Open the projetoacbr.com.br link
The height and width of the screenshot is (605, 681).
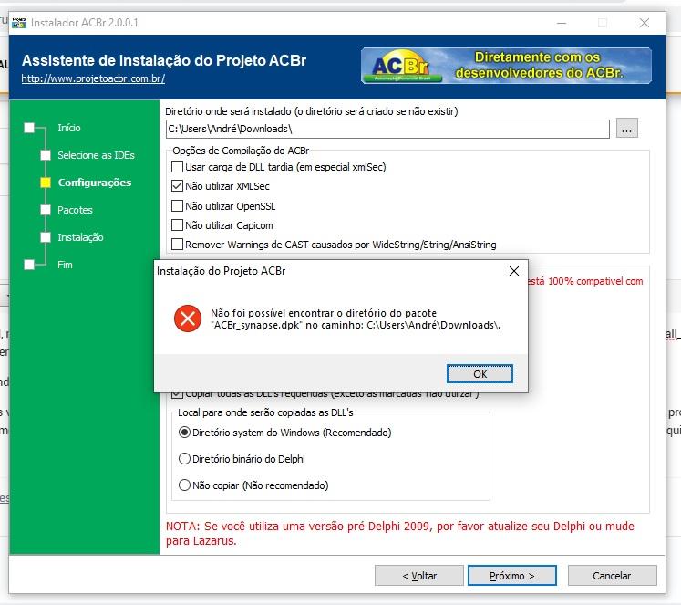click(93, 78)
